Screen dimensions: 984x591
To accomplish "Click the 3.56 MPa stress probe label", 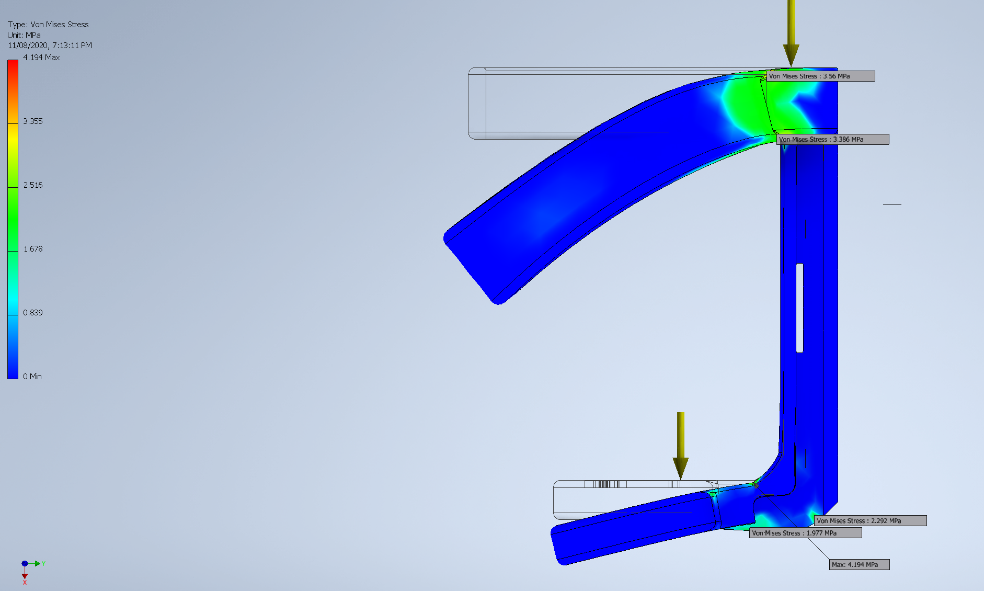I will click(820, 76).
